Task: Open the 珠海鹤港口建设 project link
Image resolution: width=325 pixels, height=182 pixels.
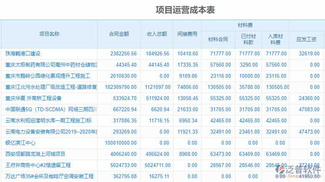Action: click(23, 53)
